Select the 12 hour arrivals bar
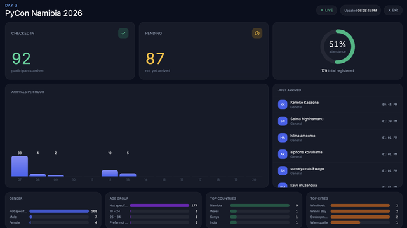Image resolution: width=407 pixels, height=228 pixels. (110, 173)
